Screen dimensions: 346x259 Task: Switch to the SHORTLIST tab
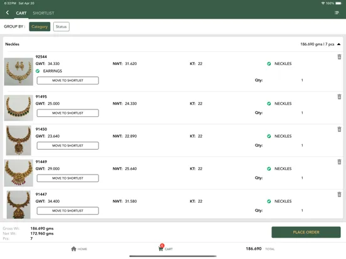tap(43, 13)
